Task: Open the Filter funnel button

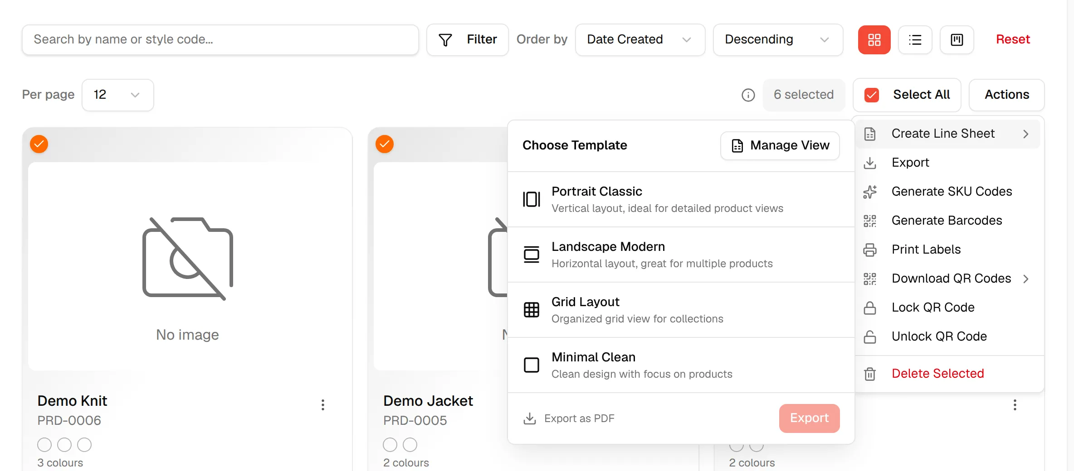Action: coord(467,40)
